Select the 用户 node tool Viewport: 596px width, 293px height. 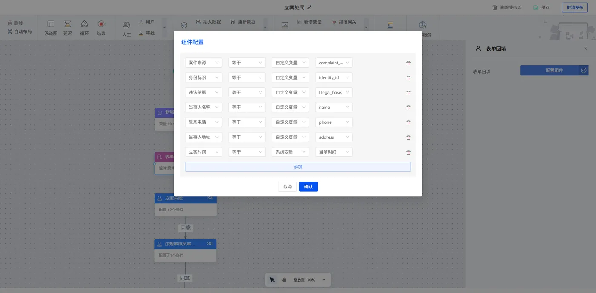(146, 22)
